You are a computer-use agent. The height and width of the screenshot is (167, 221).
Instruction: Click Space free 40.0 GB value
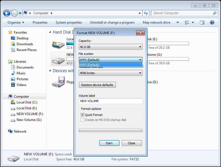pos(79,159)
